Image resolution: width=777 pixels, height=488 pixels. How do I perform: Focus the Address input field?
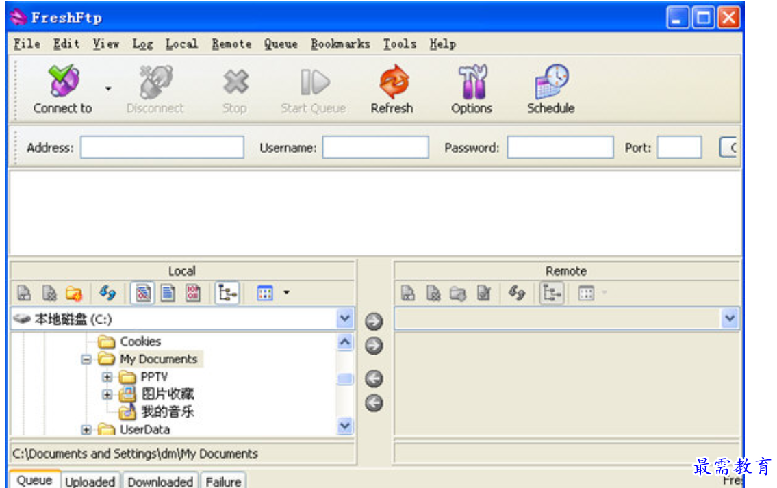(x=162, y=147)
